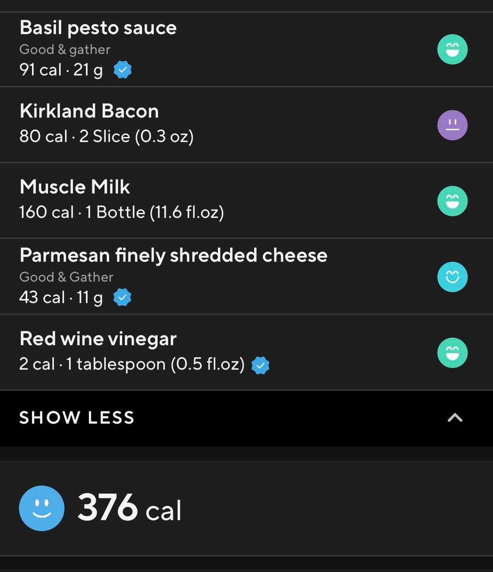Tap the Good & Gather brand under Parmesan
The width and height of the screenshot is (493, 572).
point(66,277)
